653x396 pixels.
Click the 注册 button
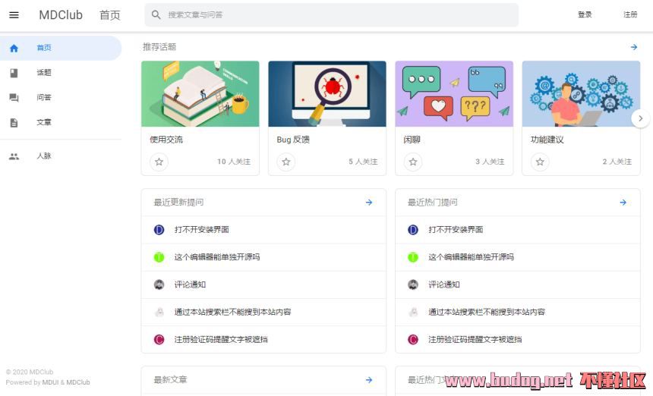(x=630, y=14)
